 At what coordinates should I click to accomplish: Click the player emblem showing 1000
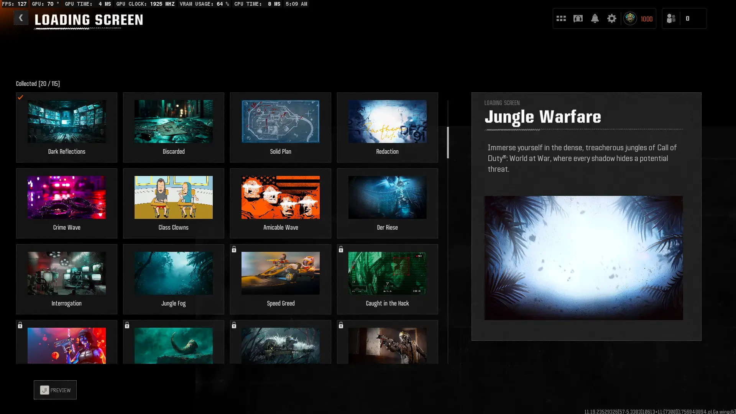(x=631, y=18)
